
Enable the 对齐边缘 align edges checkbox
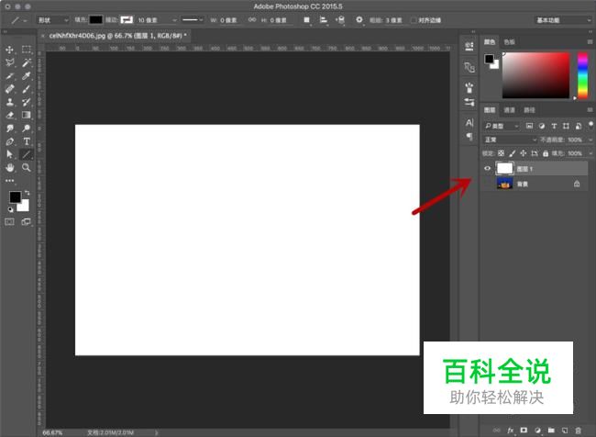tap(414, 20)
